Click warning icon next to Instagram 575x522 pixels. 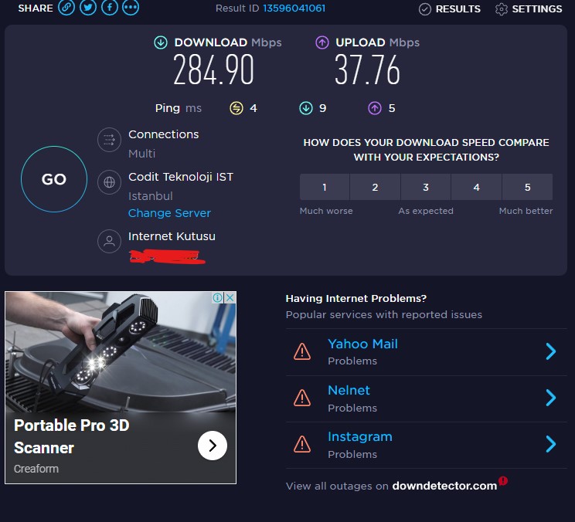302,444
